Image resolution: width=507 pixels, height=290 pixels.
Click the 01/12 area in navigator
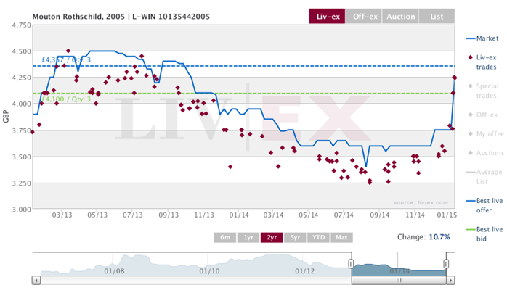(304, 271)
